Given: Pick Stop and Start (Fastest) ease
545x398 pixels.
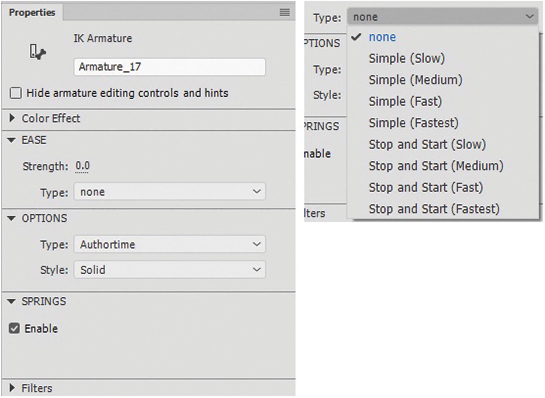Looking at the screenshot, I should click(434, 209).
